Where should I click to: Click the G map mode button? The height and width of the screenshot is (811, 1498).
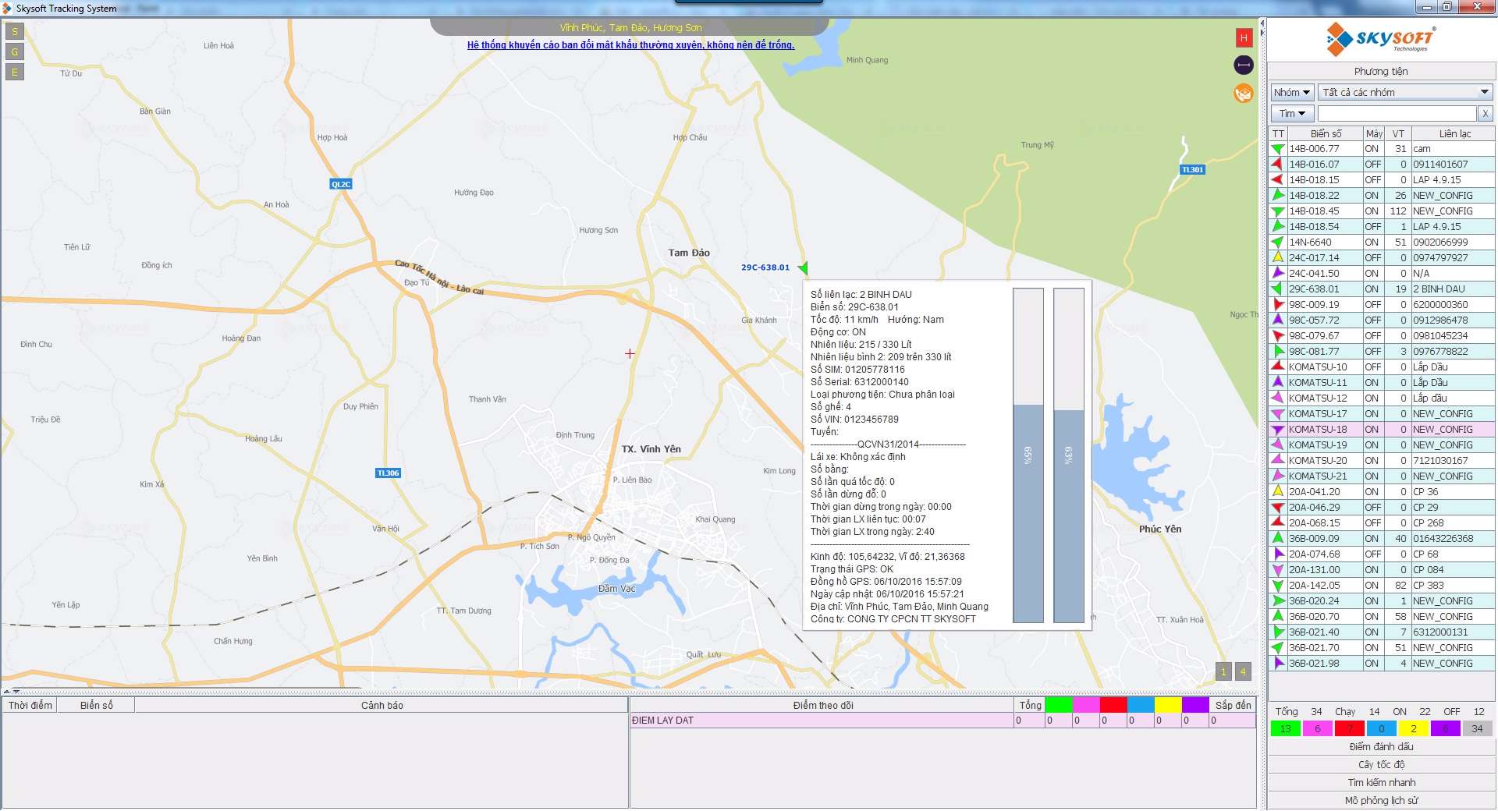[x=15, y=52]
